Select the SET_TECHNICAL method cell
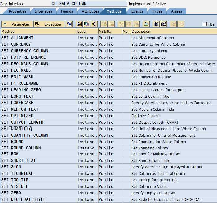This screenshot has width=217, height=203. [39, 173]
